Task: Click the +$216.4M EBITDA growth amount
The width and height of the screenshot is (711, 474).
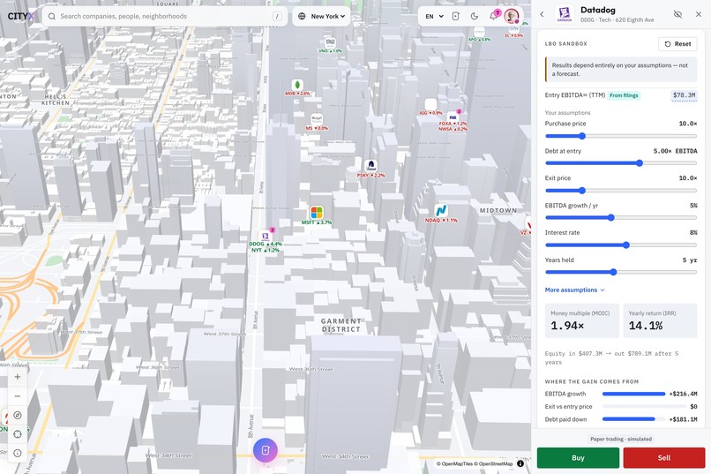Action: click(x=683, y=394)
